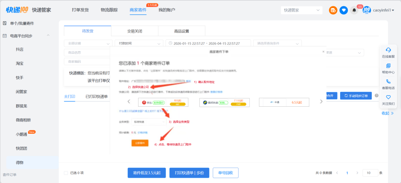The width and height of the screenshot is (401, 183).
Task: Click the 快递100 logo
Action: pos(17,10)
